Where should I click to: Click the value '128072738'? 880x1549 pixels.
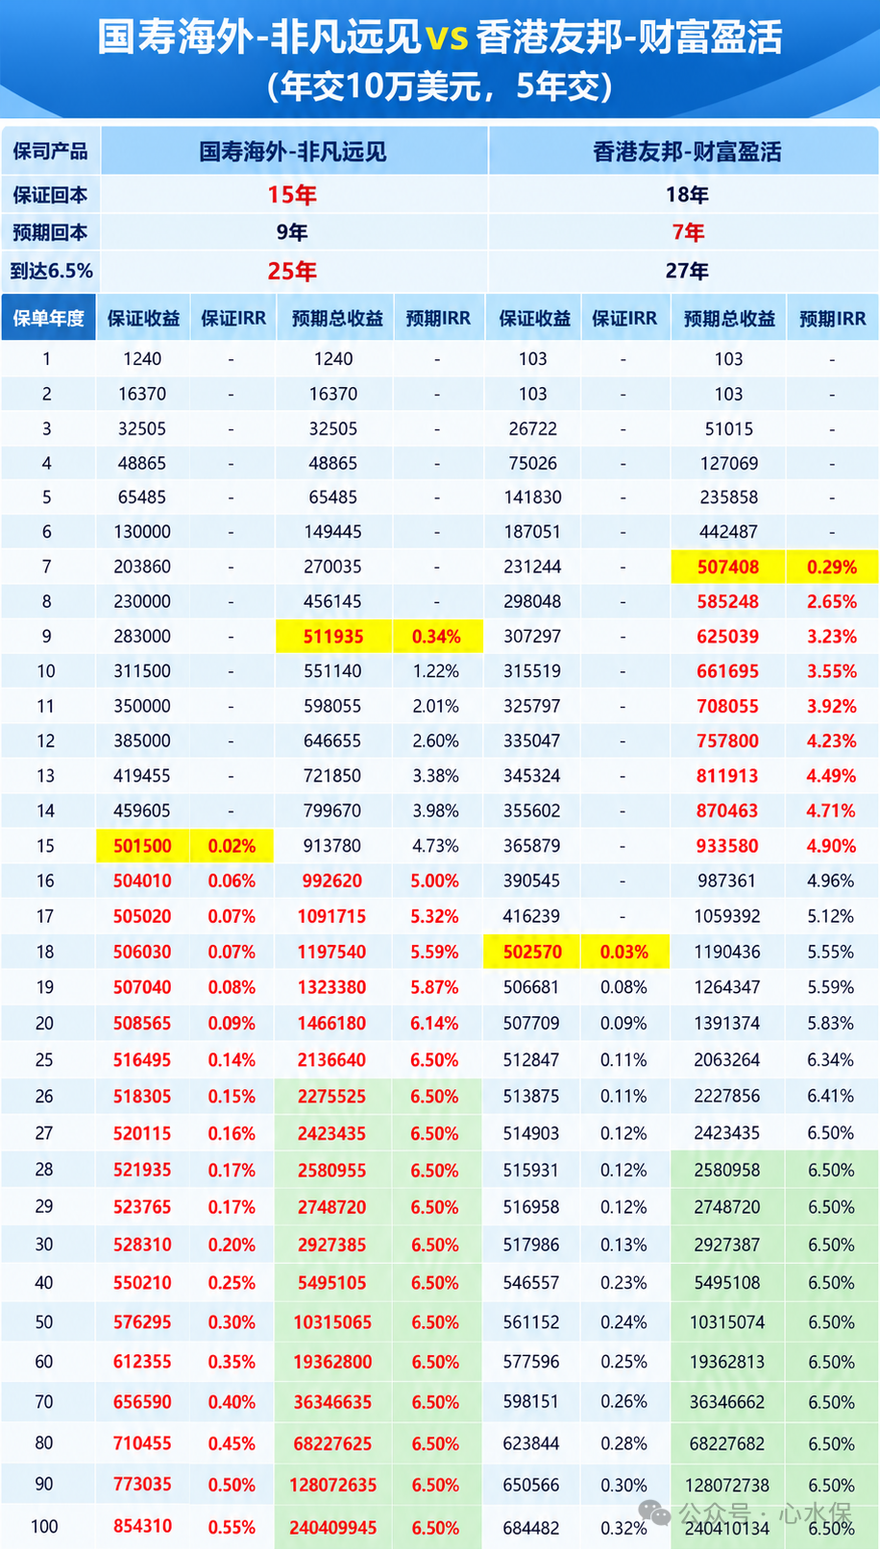pyautogui.click(x=728, y=1486)
